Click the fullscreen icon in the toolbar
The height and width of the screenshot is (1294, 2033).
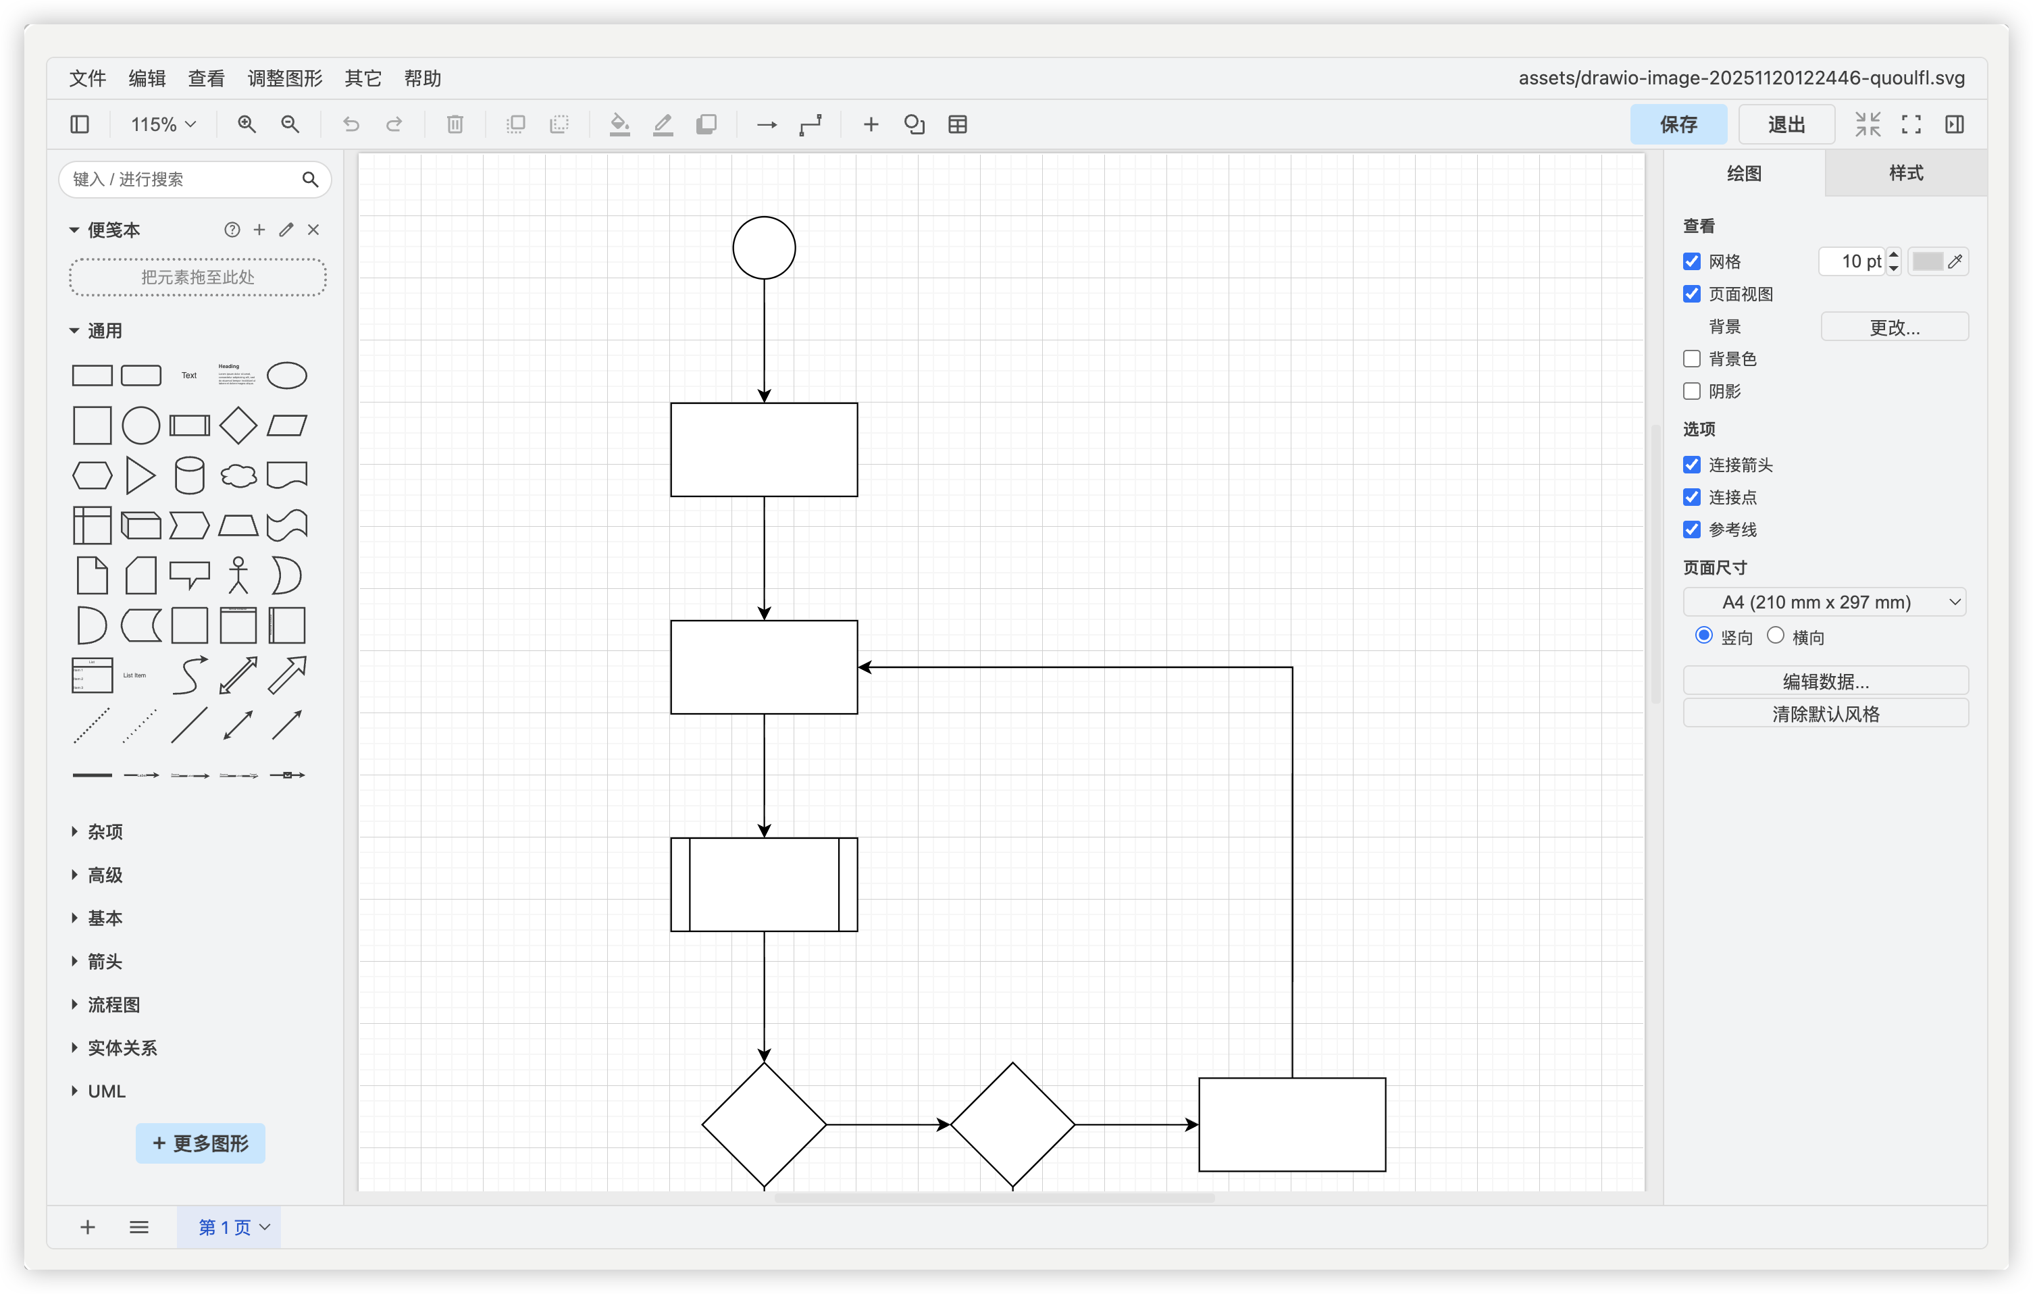1911,125
